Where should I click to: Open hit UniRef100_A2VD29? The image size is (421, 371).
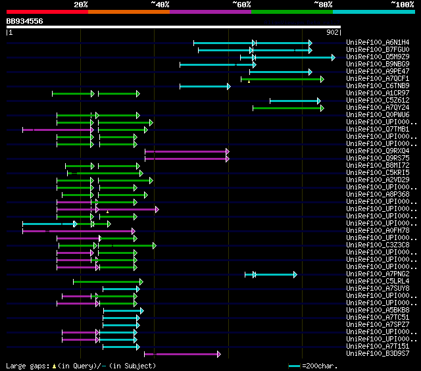pyautogui.click(x=378, y=180)
